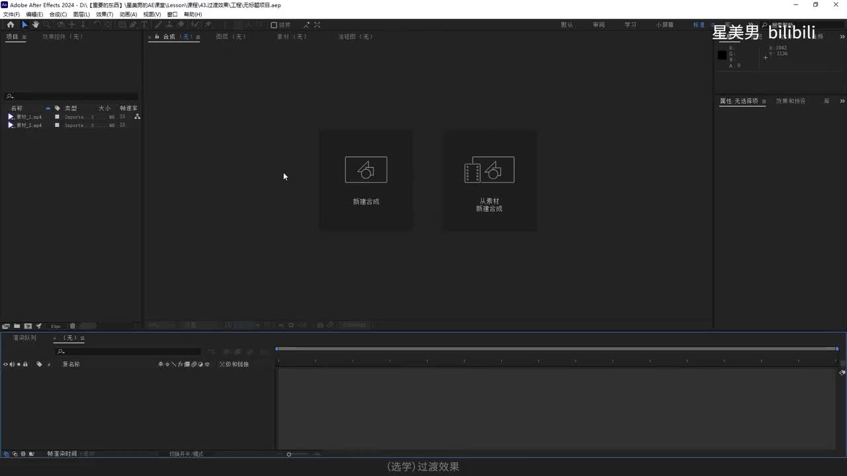Click the Home icon in the toolbar
The width and height of the screenshot is (847, 476).
click(x=11, y=24)
